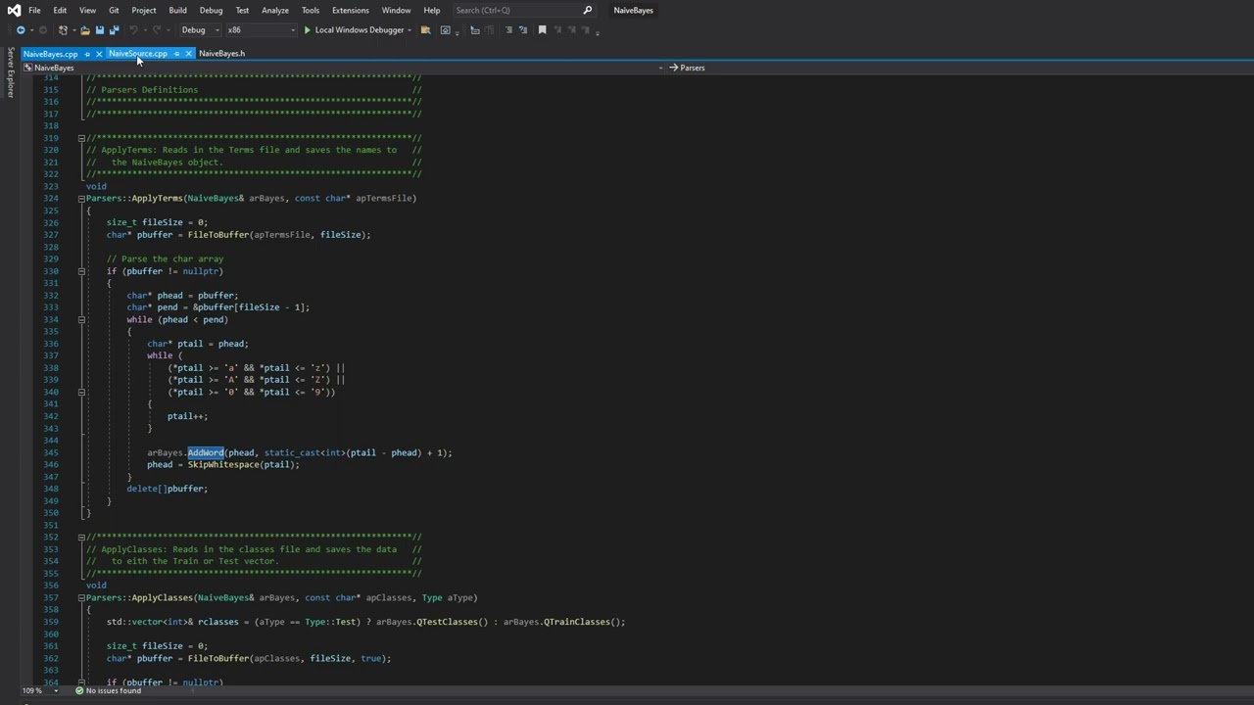Click the Navigate Forward arrow icon

click(x=42, y=29)
